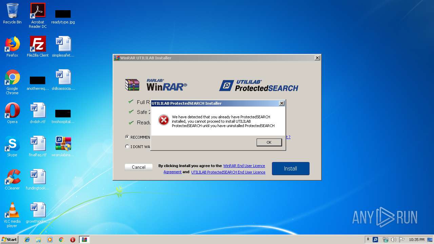Click Cancel in WinRAR installer
434x244 pixels.
(x=139, y=167)
